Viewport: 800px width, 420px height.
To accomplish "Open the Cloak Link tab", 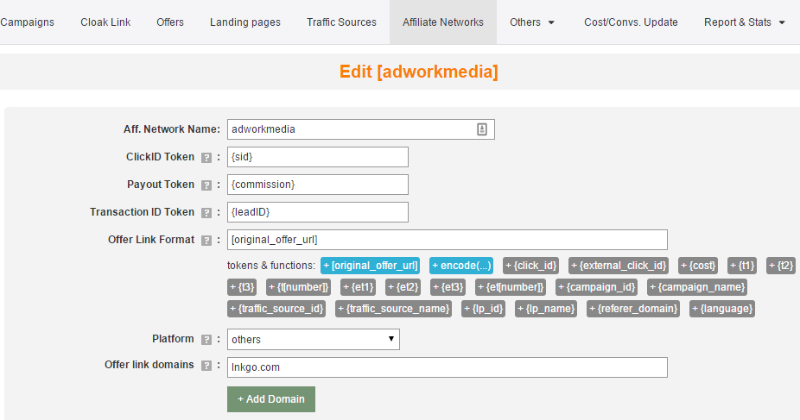I will point(105,22).
